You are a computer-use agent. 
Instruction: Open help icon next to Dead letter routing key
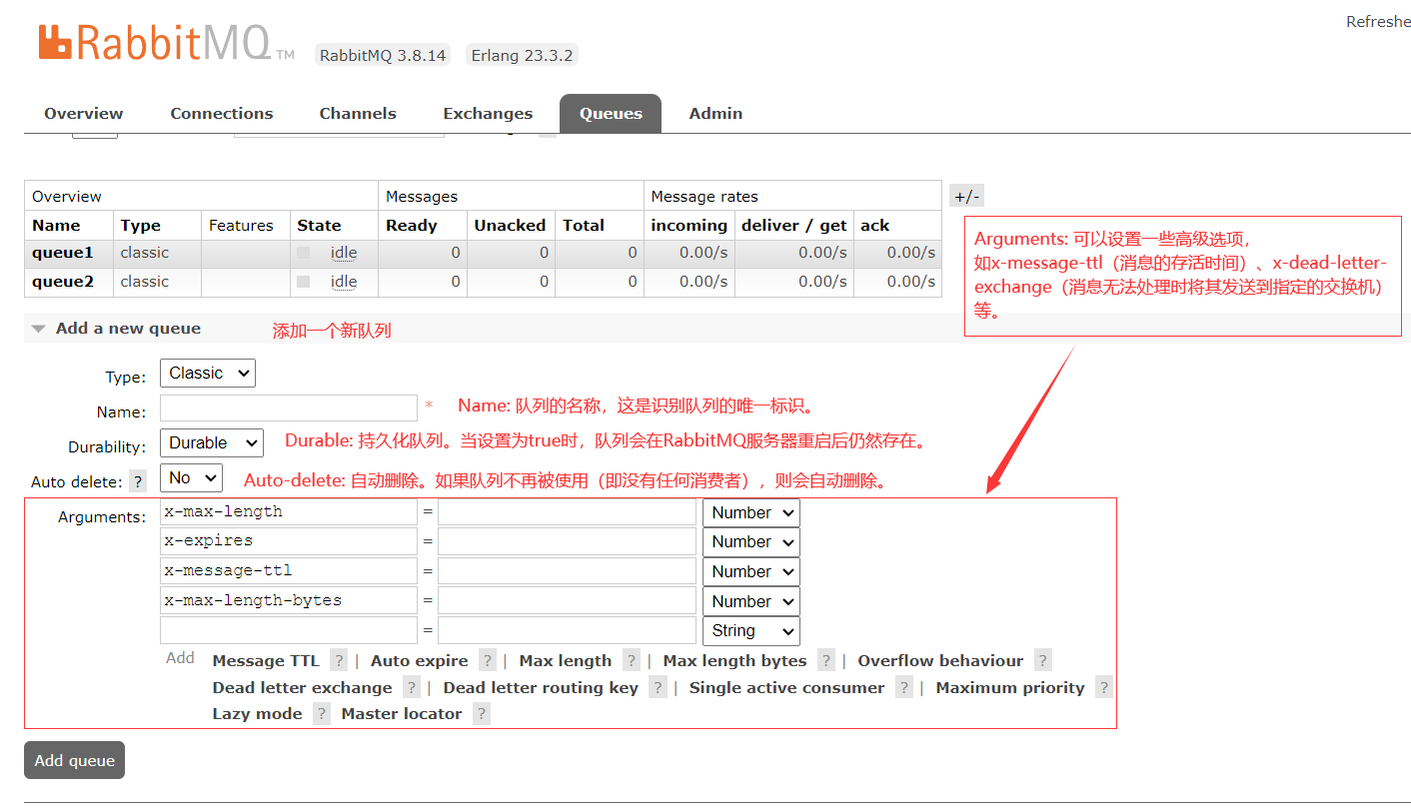(657, 687)
